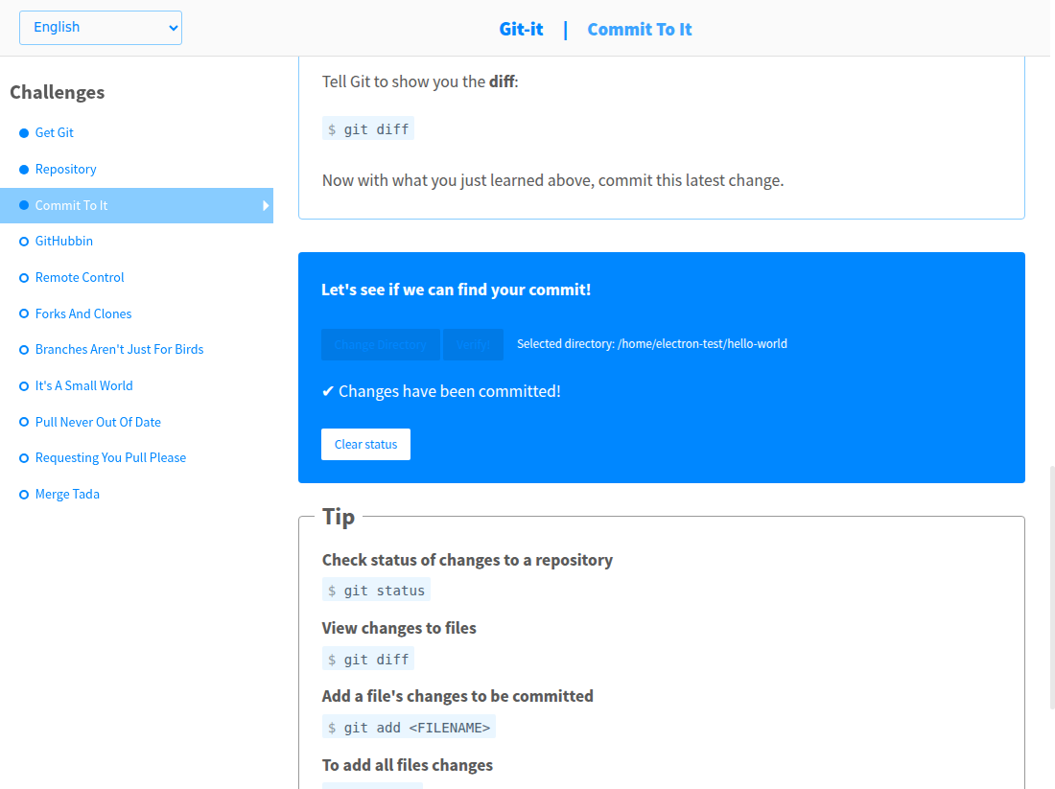Click the Forks And Clones status circle
The image size is (1055, 789).
point(24,313)
